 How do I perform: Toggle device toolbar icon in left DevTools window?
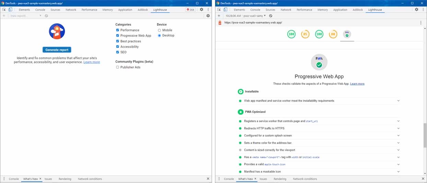click(x=10, y=10)
